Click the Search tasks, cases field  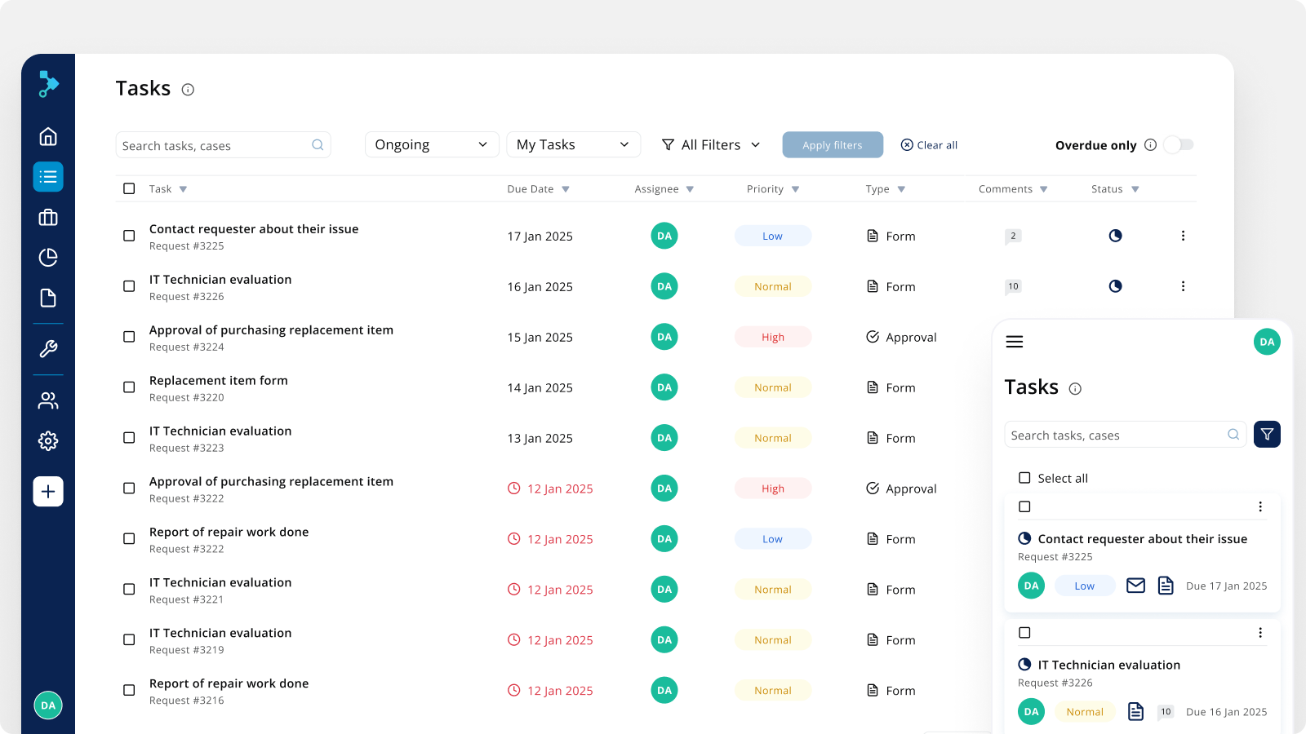214,146
